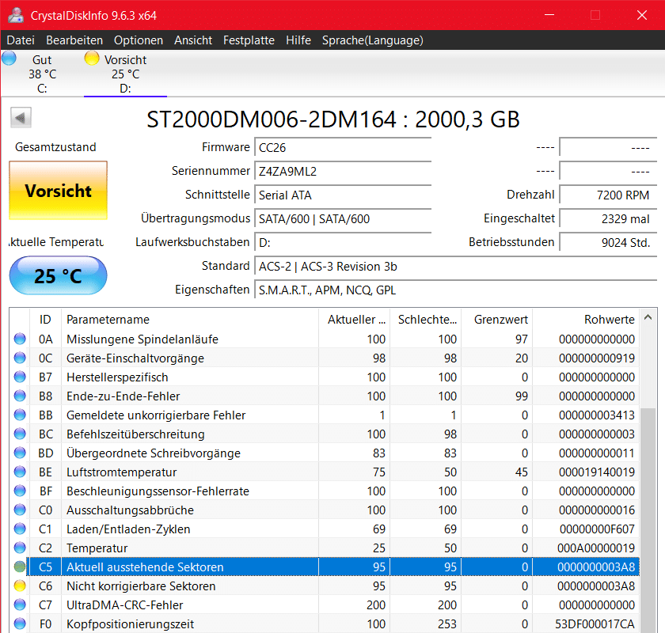Click the yellow Vorsicht health status button

click(58, 191)
